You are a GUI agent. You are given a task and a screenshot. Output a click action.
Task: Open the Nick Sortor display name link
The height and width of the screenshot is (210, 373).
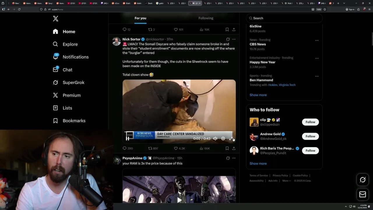[131, 39]
